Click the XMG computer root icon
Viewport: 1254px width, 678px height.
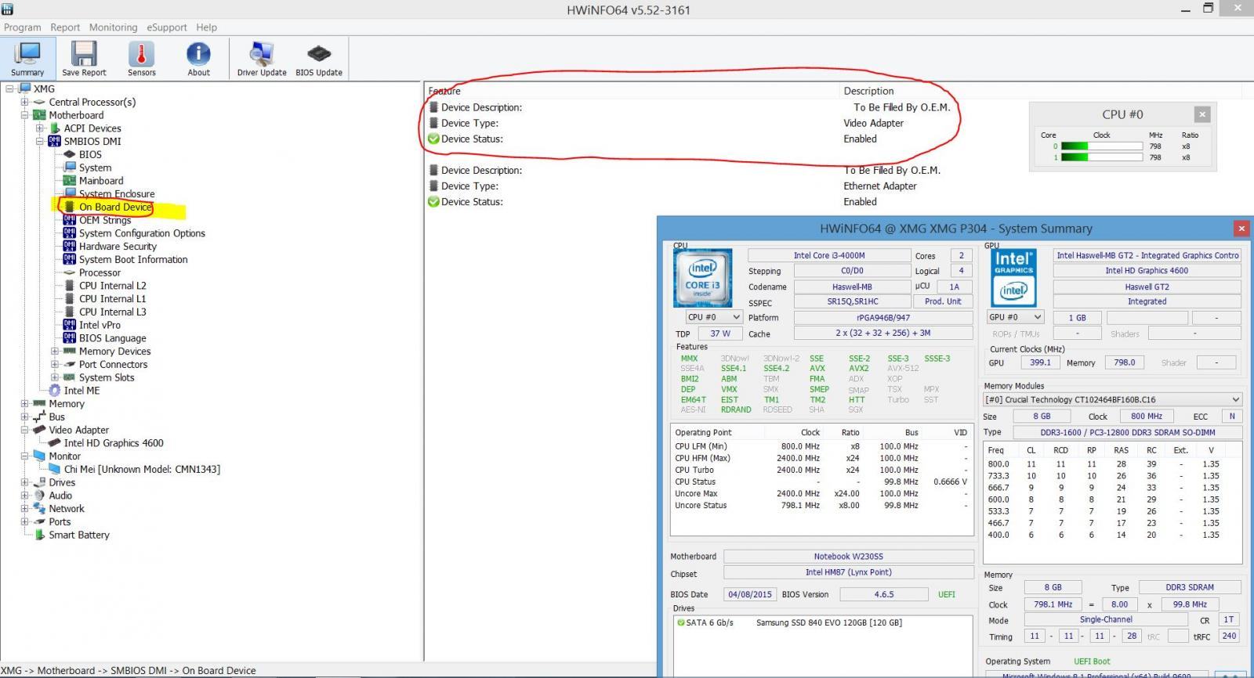coord(24,88)
